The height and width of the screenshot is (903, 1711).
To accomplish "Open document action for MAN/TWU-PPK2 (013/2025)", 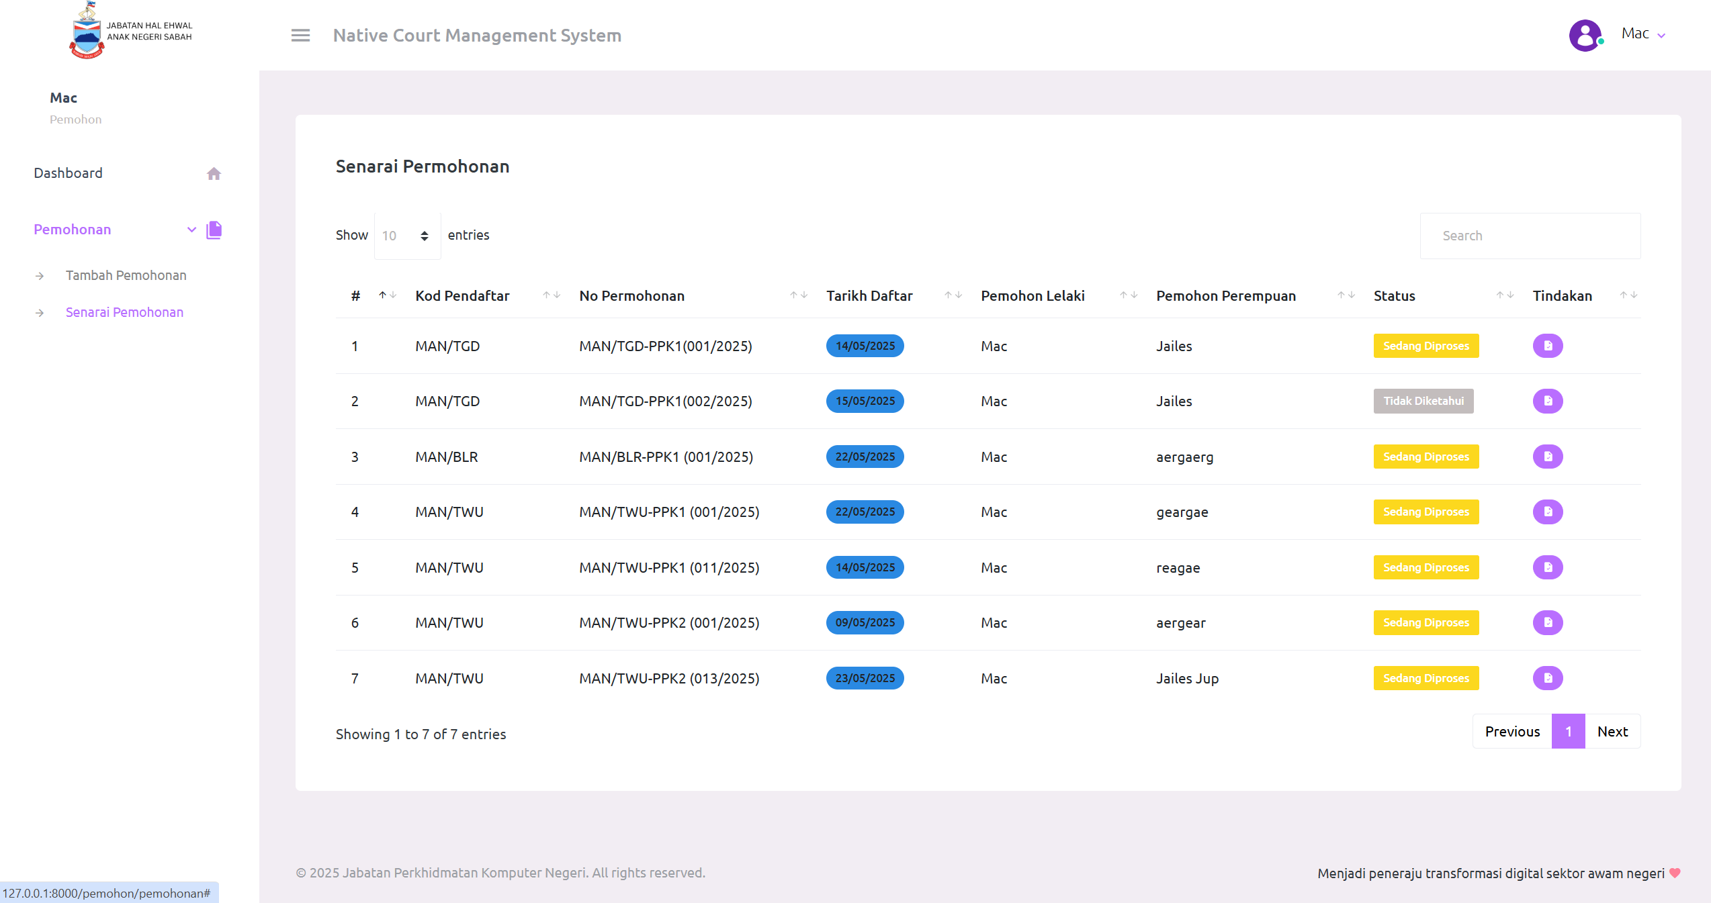I will point(1547,678).
